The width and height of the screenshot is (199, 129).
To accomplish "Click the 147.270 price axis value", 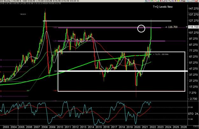I will (x=193, y=9).
